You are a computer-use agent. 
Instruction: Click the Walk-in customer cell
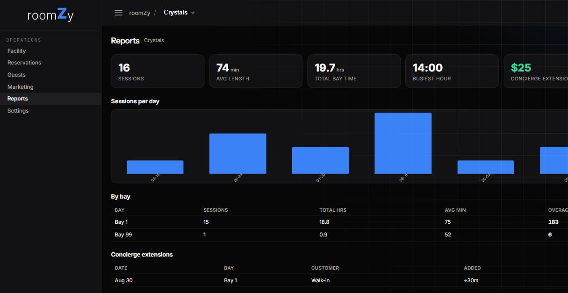(x=320, y=280)
